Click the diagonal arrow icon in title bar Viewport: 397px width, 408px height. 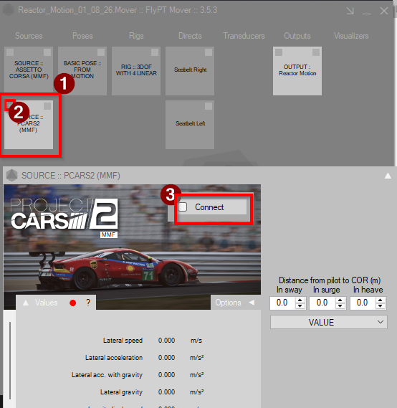pos(350,11)
